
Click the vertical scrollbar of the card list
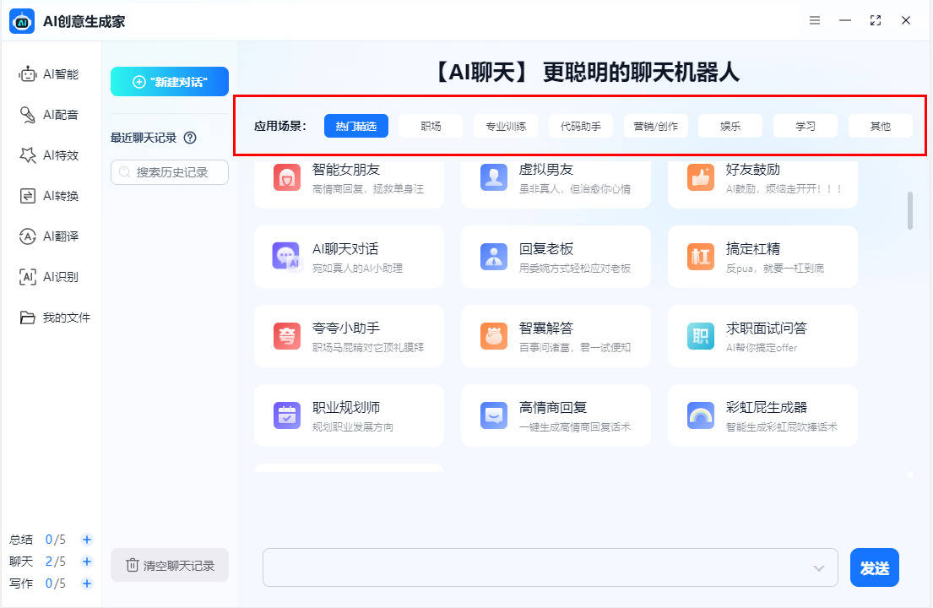[909, 210]
